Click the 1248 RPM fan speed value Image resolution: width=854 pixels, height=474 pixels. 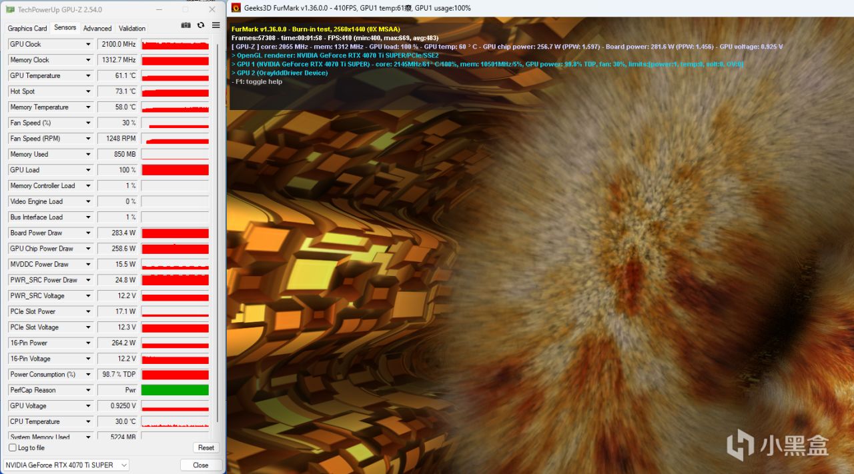[117, 139]
